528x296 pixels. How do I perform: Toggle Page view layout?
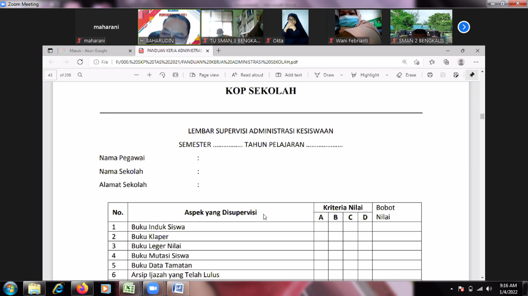[204, 75]
